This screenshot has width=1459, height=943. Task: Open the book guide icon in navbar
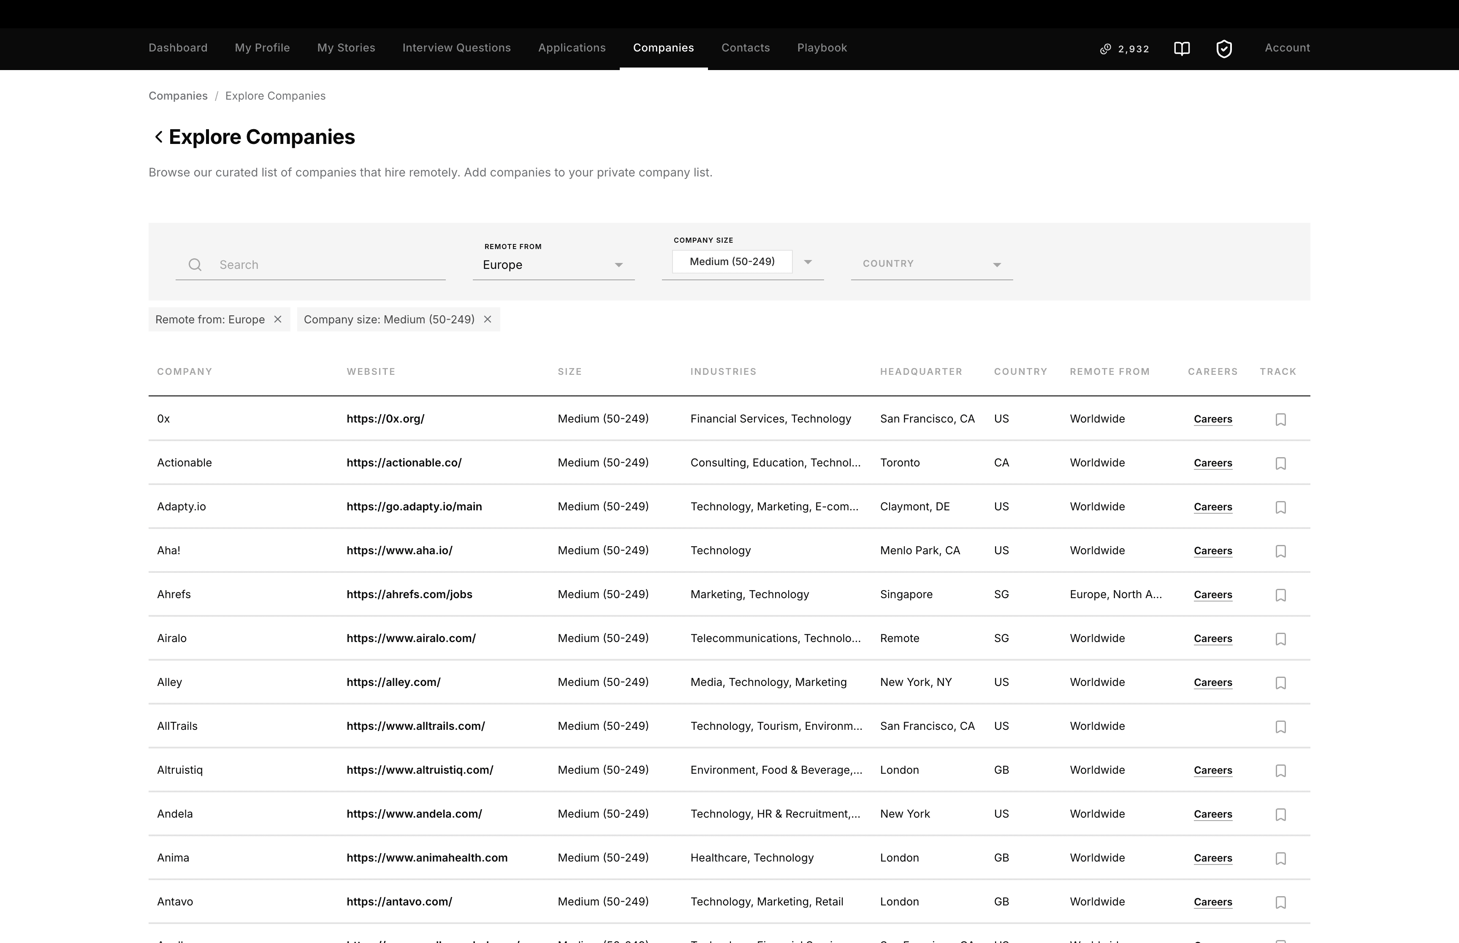1182,49
